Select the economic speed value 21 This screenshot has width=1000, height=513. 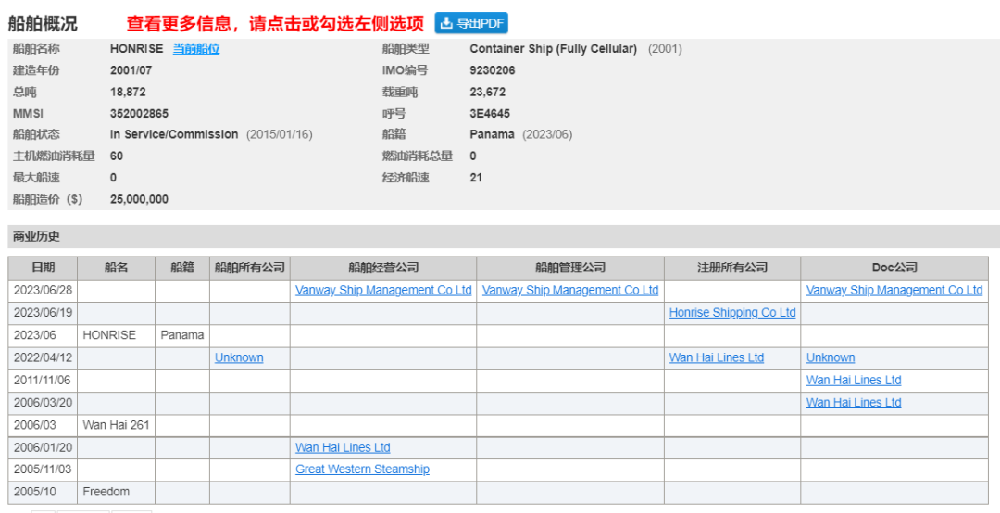click(476, 178)
